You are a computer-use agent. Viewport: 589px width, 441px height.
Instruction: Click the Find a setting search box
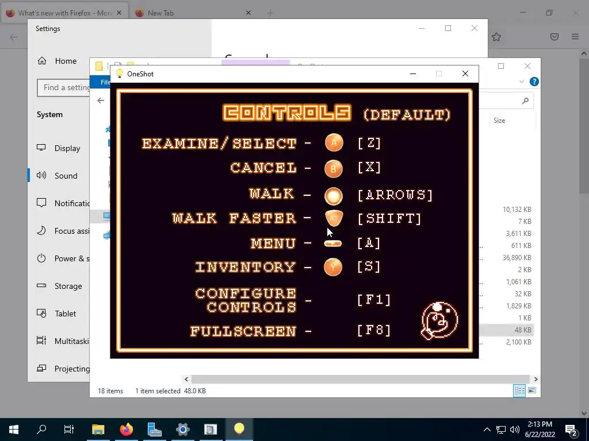coord(63,87)
